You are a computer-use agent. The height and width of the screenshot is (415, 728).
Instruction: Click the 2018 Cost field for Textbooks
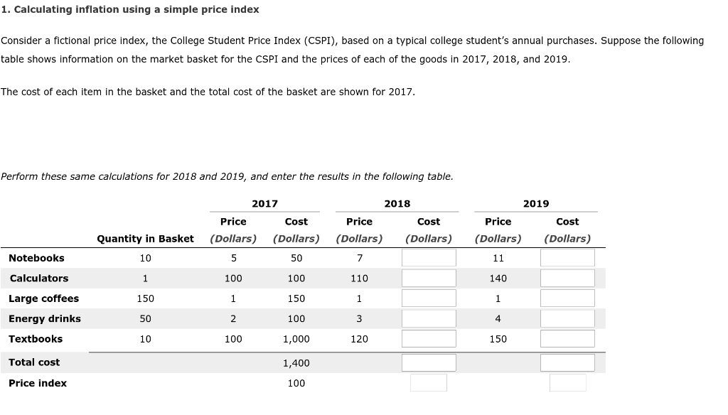click(x=429, y=338)
